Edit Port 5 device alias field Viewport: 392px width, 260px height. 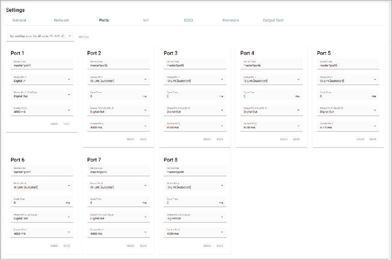tap(348, 64)
